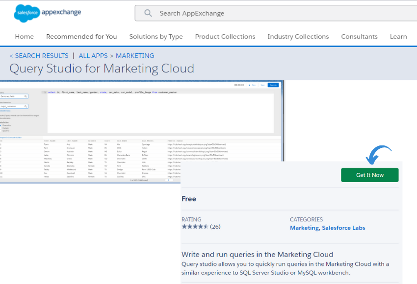Open the Consultants tab
Screen dimensions: 417x284
360,37
